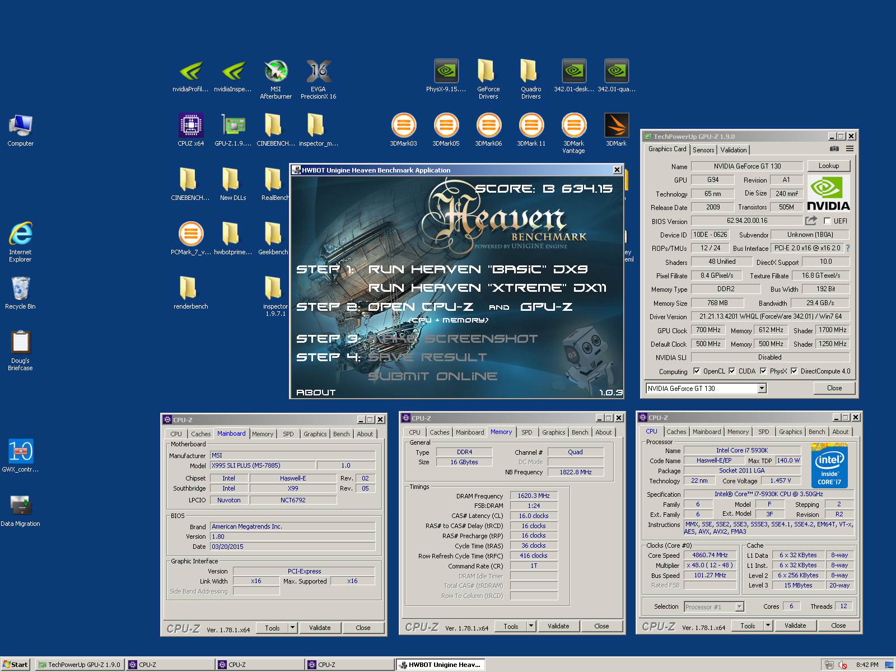Open the 342.01-desktop driver installer
Viewport: 896px width, 672px height.
click(573, 77)
